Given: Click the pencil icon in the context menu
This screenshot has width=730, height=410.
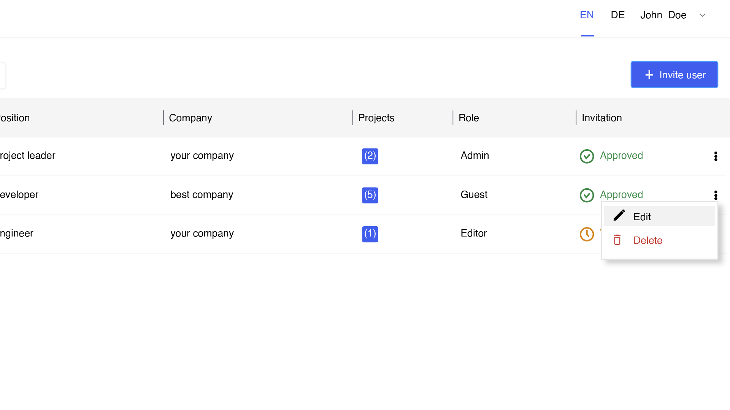Looking at the screenshot, I should pos(619,216).
